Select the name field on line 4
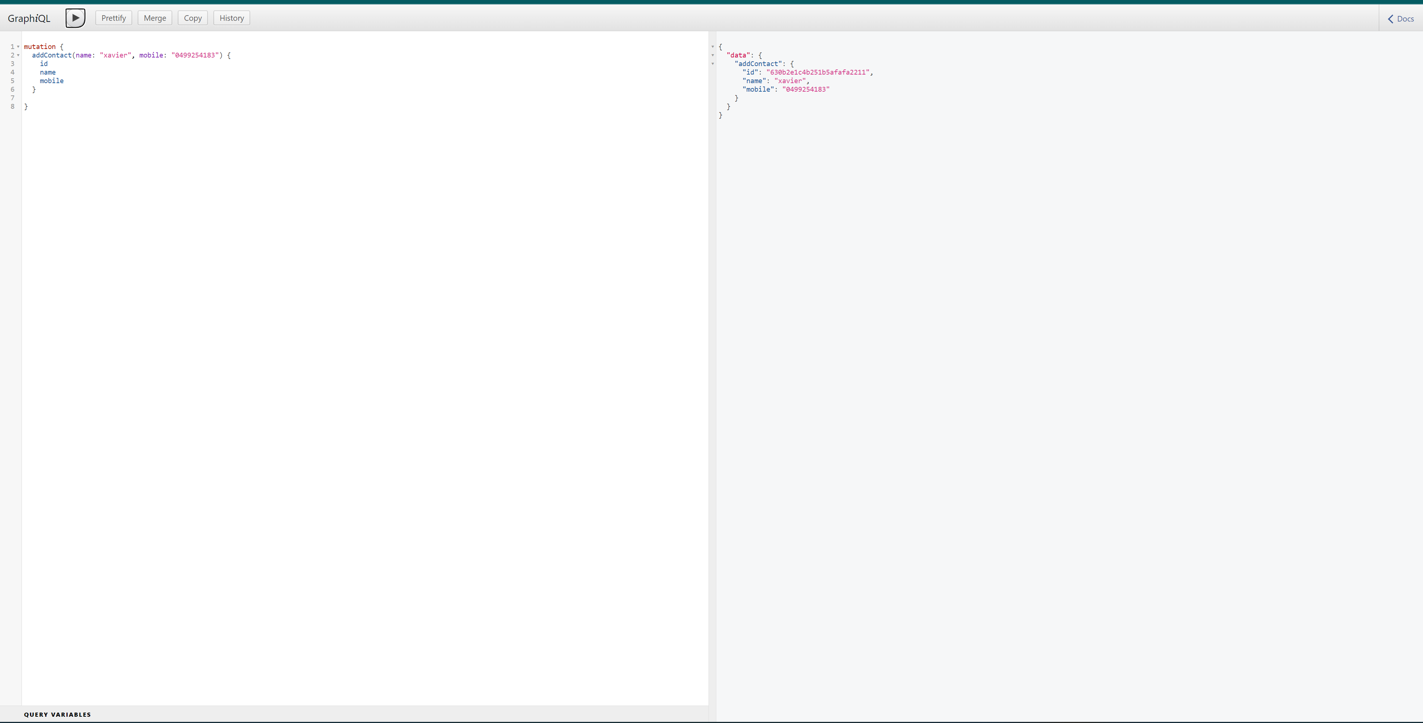The height and width of the screenshot is (723, 1423). tap(48, 72)
